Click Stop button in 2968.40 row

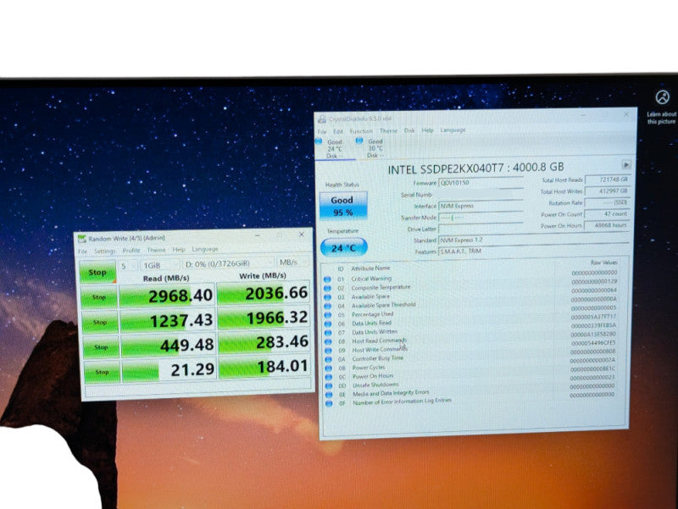click(x=99, y=297)
